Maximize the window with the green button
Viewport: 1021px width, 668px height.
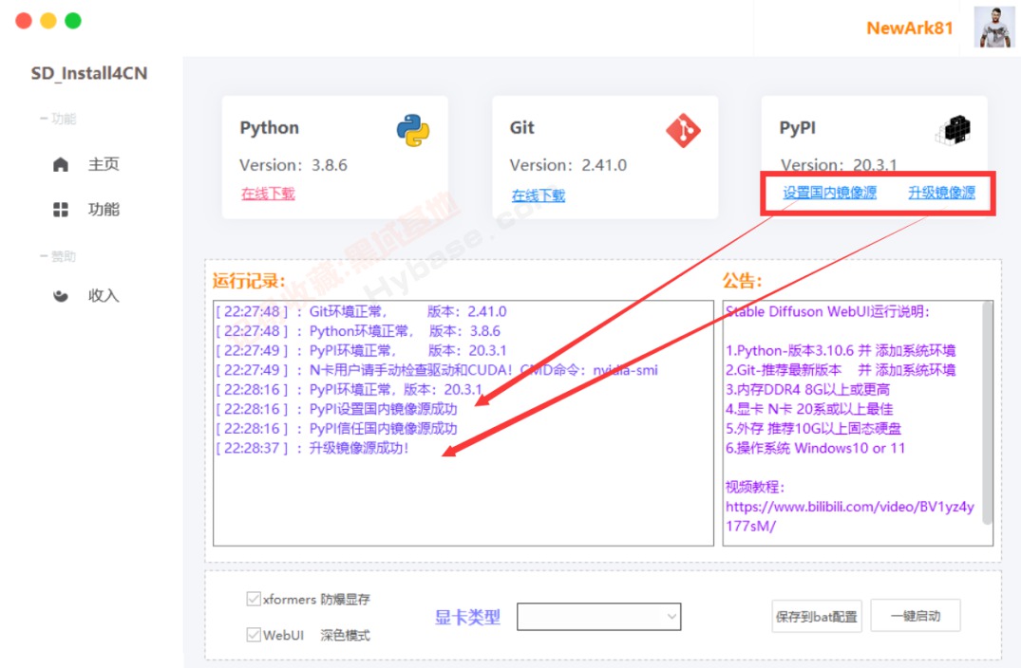click(73, 21)
